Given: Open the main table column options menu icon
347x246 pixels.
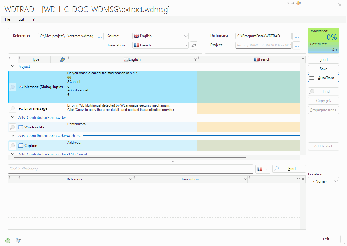Looking at the screenshot, I should [303, 59].
